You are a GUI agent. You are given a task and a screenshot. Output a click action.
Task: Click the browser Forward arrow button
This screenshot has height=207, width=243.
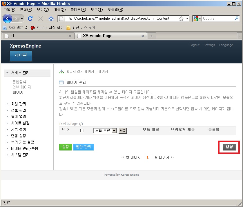(16, 19)
